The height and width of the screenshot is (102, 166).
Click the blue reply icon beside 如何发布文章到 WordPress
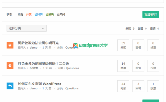[x=10, y=86]
